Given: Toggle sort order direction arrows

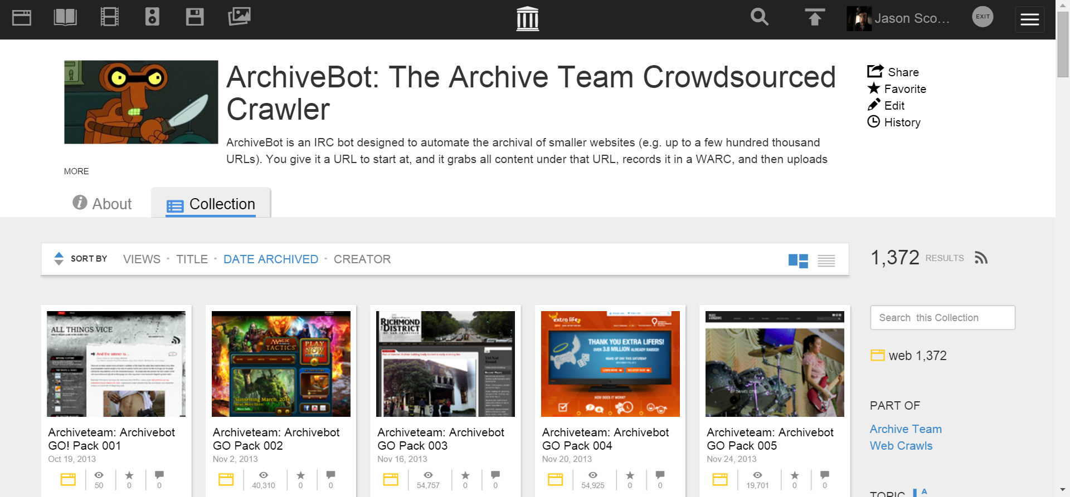Looking at the screenshot, I should 59,259.
